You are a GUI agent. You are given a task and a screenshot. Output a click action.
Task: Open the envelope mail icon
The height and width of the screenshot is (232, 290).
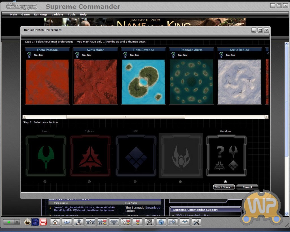185,222
